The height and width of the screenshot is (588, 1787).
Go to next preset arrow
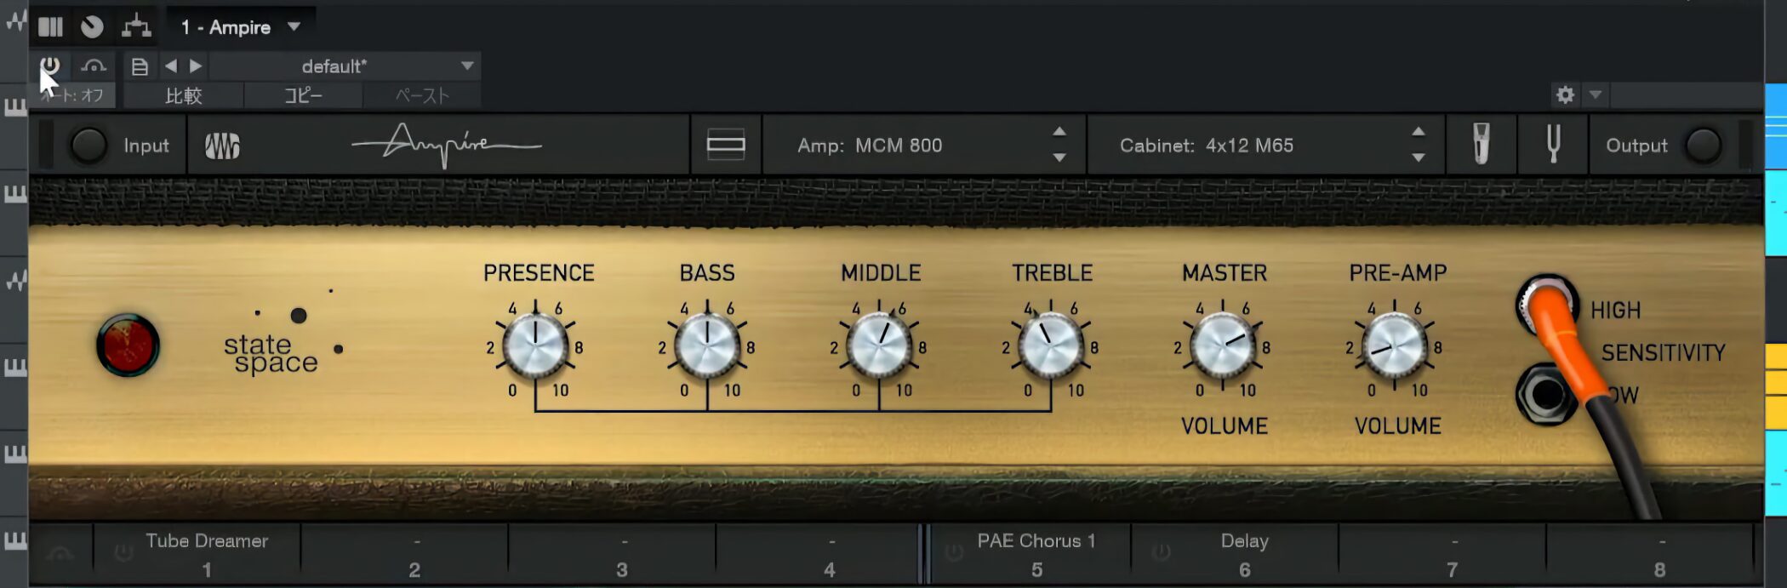(x=196, y=66)
